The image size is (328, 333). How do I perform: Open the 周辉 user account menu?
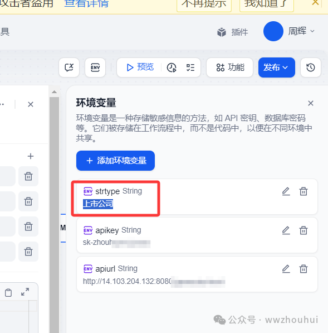tap(289, 31)
